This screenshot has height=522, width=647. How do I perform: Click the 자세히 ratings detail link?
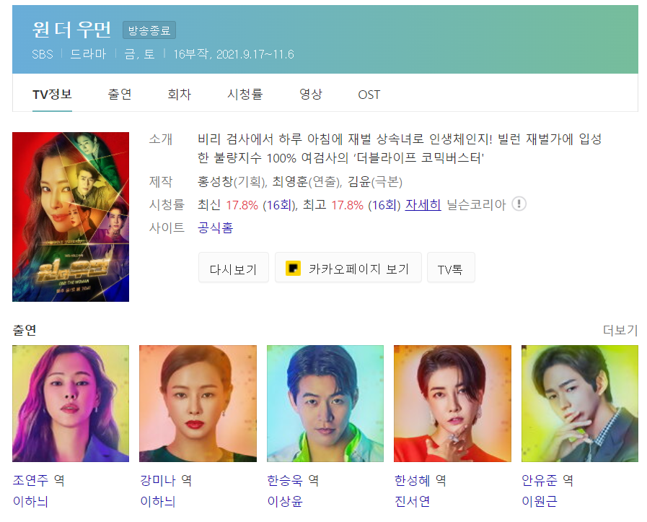click(423, 204)
